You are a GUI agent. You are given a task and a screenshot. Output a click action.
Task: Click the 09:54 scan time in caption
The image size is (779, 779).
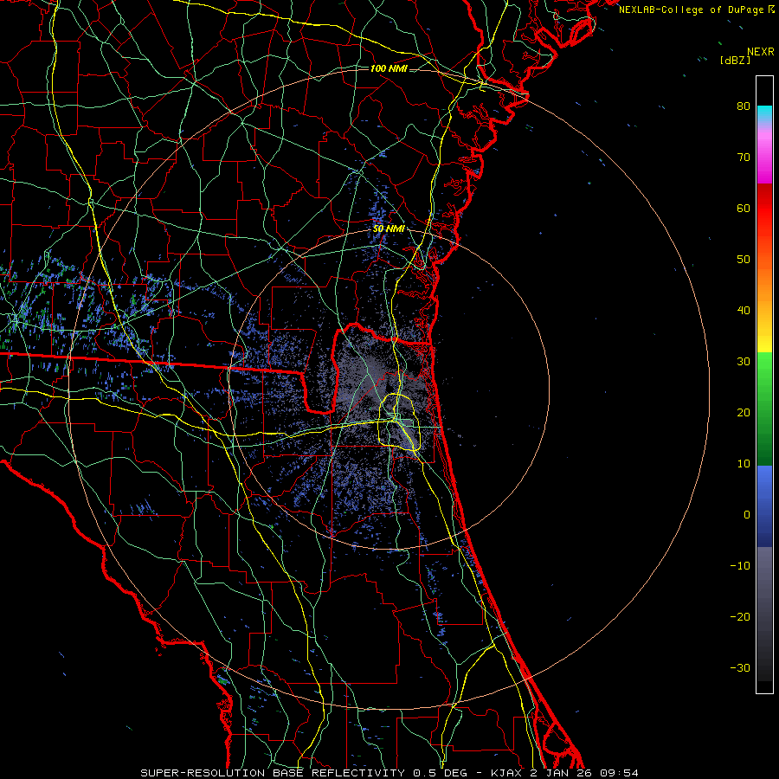(619, 773)
